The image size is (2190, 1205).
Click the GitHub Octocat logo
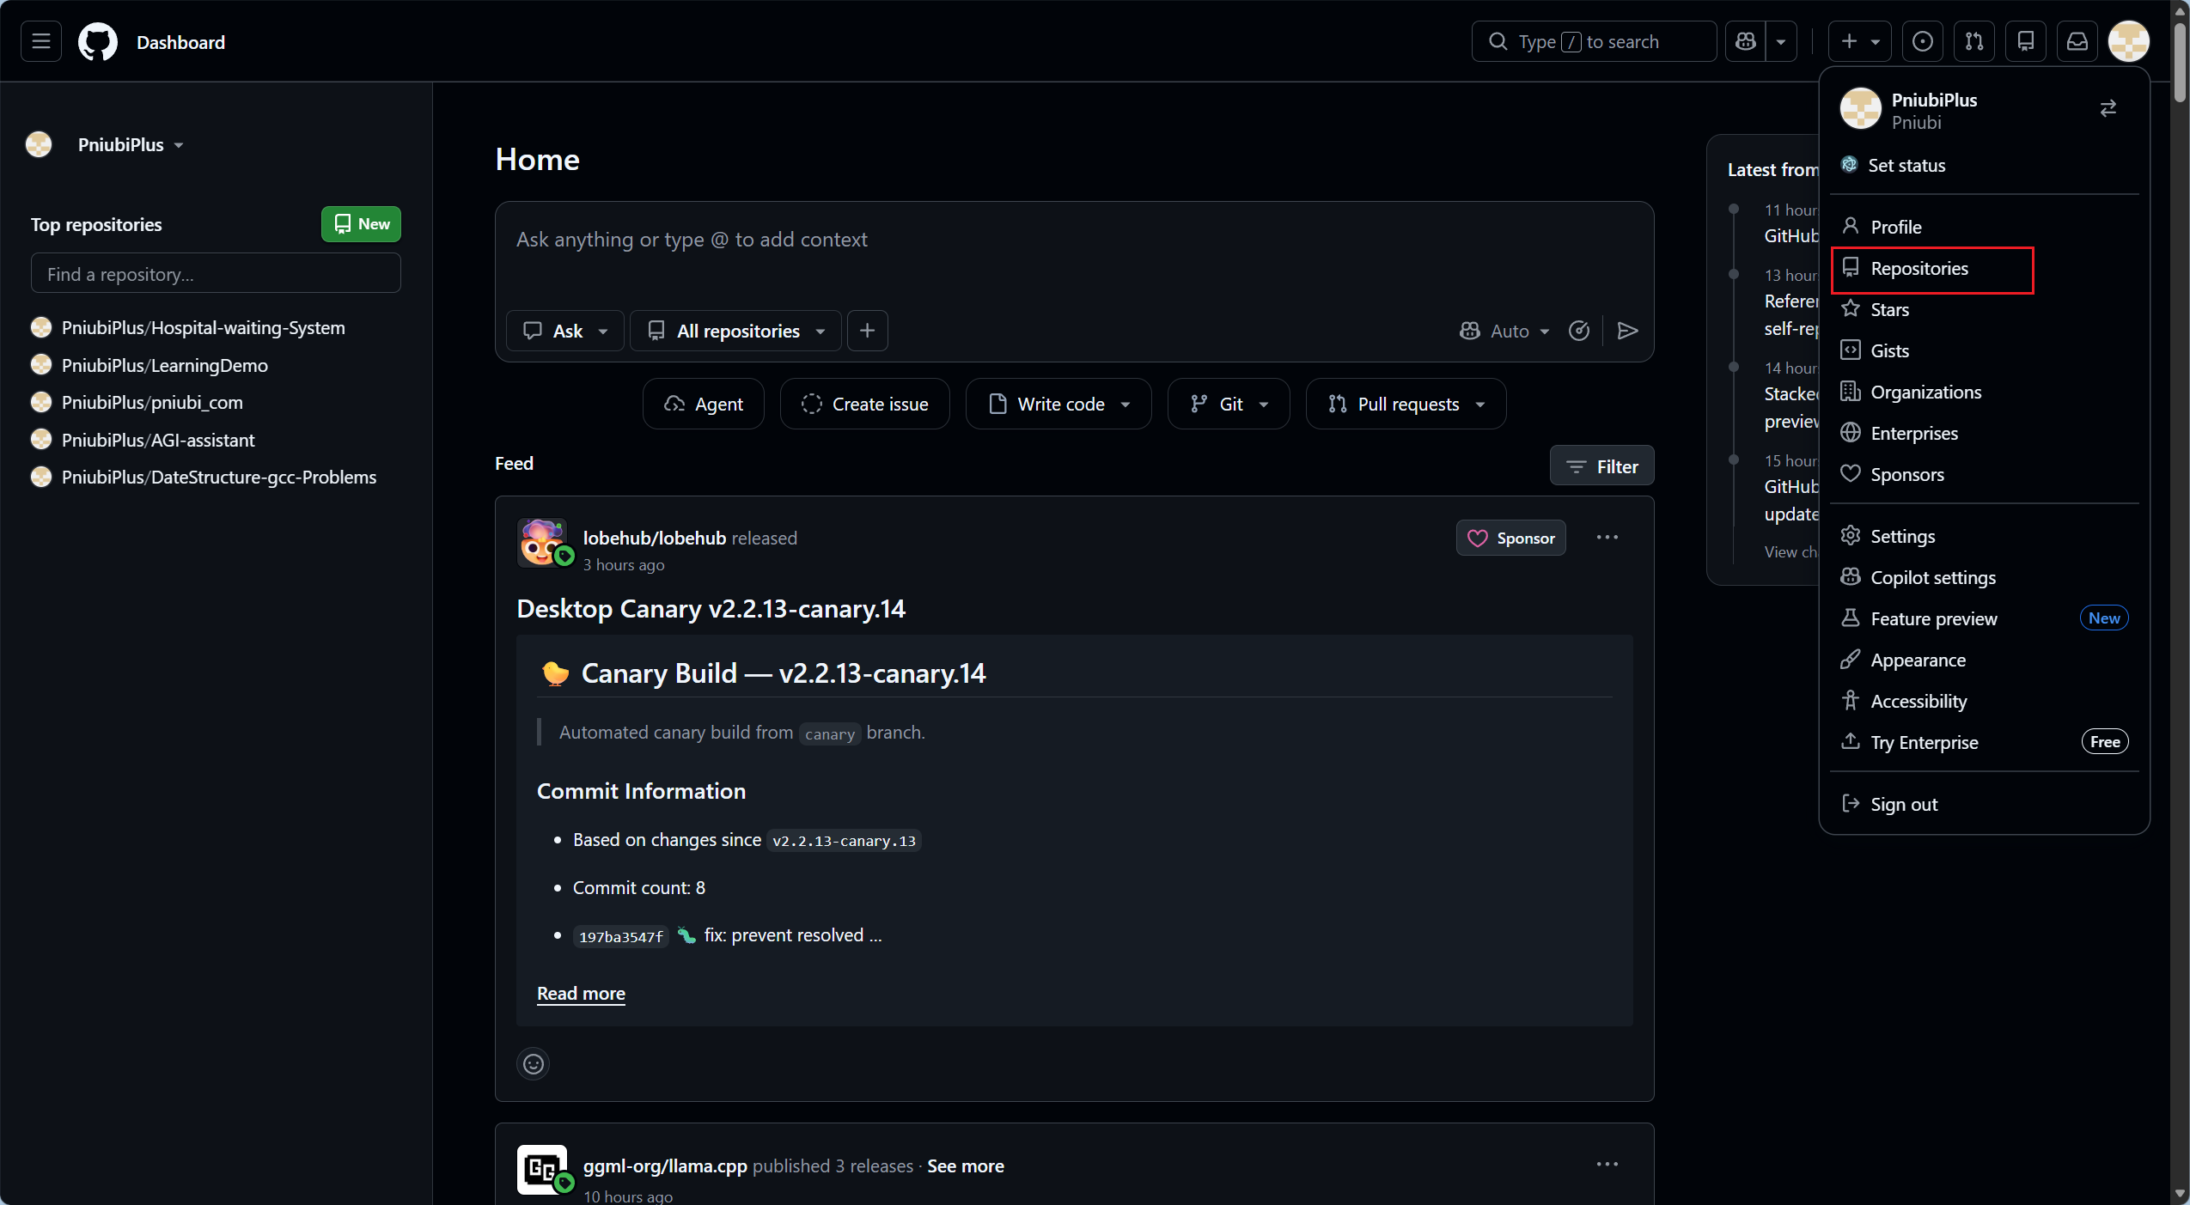pyautogui.click(x=98, y=42)
